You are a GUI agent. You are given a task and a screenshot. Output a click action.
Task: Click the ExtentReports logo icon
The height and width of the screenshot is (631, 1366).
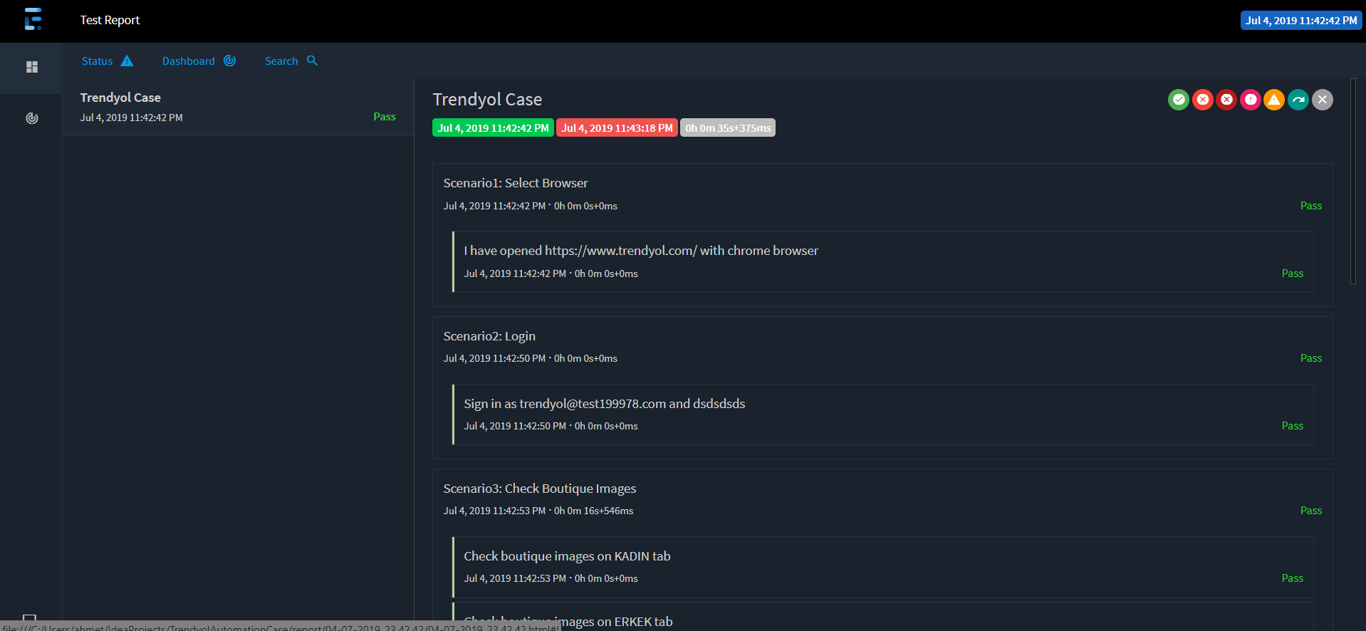tap(33, 19)
